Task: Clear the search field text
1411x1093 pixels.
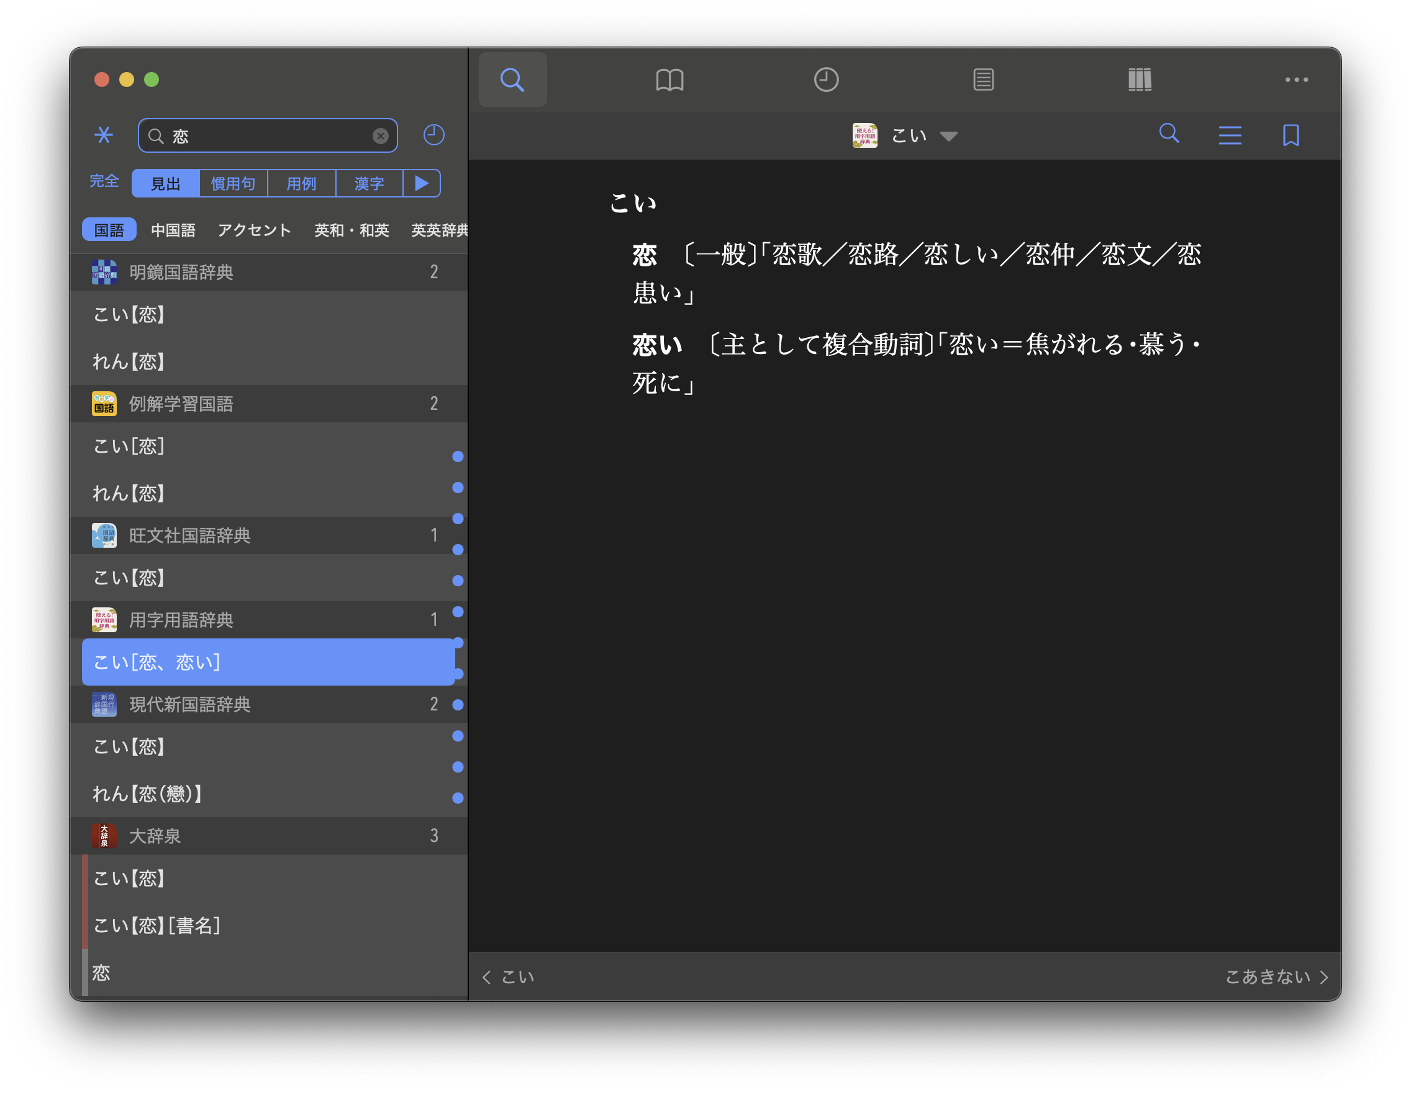Action: [x=381, y=135]
